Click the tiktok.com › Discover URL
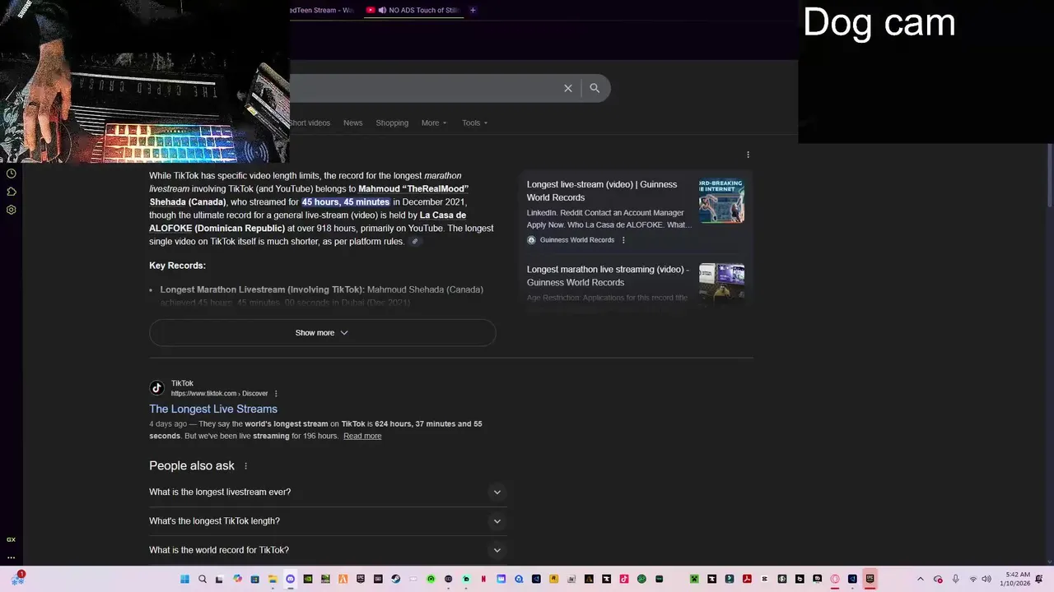This screenshot has width=1054, height=592. [219, 394]
